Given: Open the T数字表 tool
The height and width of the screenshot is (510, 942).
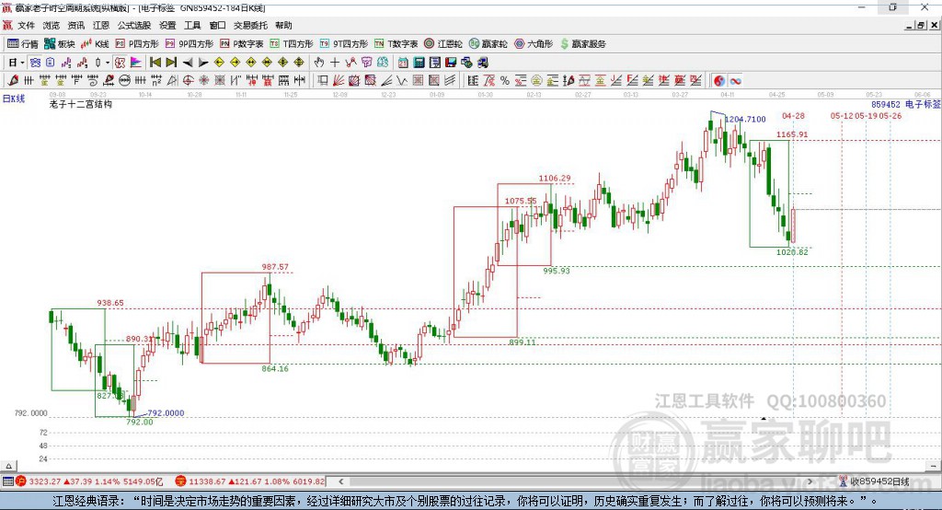Looking at the screenshot, I should point(396,44).
